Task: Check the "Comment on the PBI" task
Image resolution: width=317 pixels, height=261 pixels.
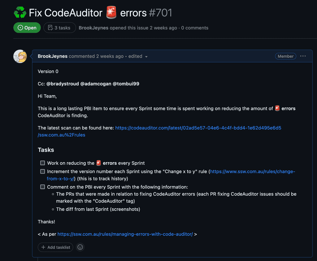Action: point(42,187)
